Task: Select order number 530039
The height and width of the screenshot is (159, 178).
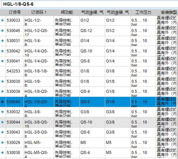Action: click(x=13, y=92)
